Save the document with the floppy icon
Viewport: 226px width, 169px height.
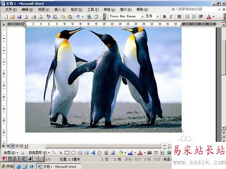(x=19, y=17)
